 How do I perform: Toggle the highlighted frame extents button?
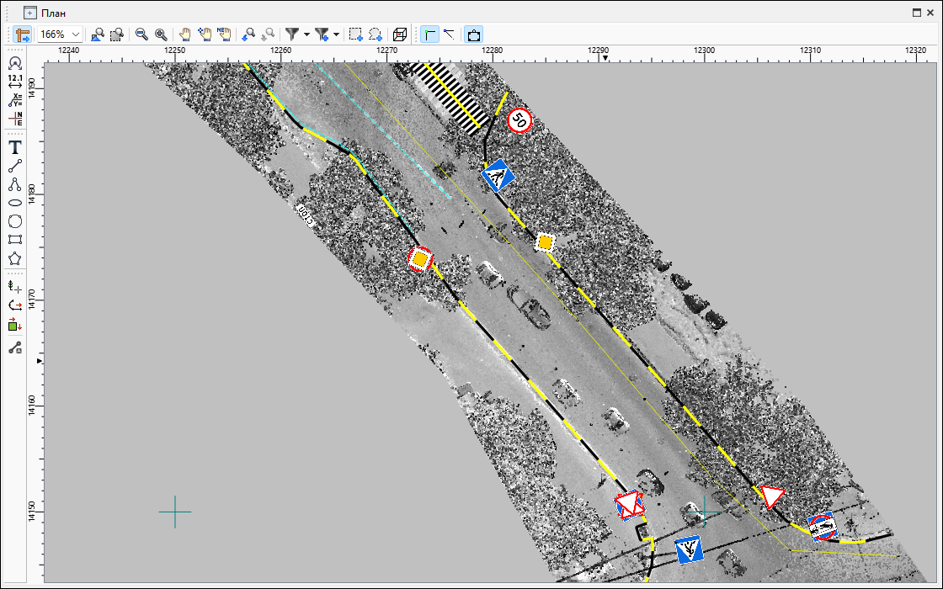coord(474,34)
